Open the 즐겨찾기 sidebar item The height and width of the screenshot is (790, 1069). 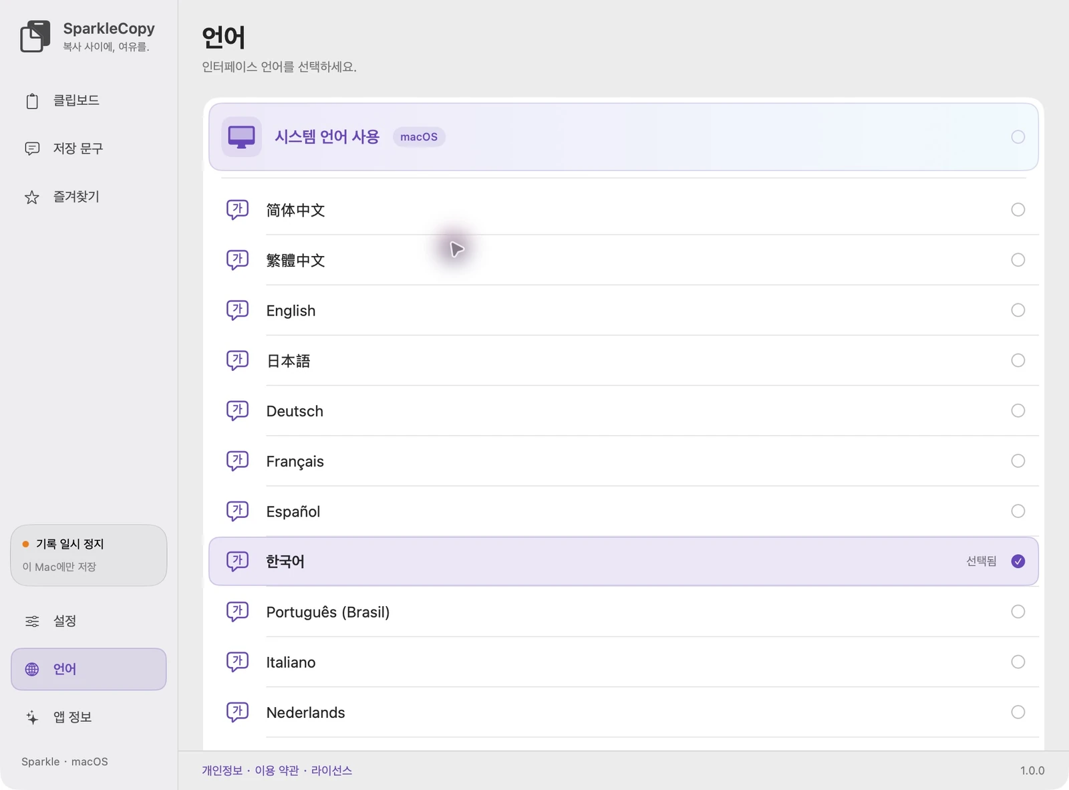(88, 197)
